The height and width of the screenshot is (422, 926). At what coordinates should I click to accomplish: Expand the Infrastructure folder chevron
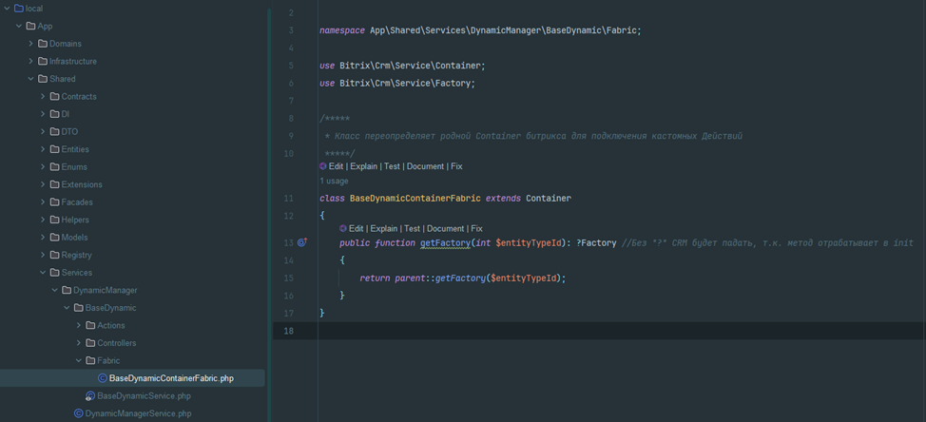tap(30, 62)
